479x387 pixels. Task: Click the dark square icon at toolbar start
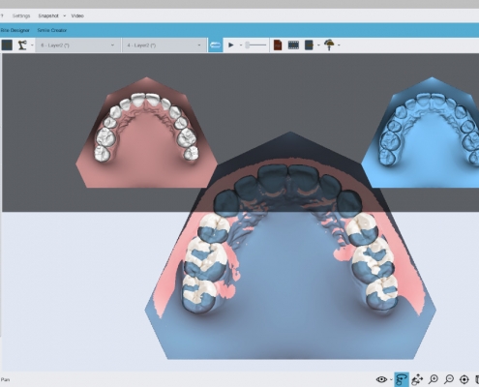pos(7,45)
